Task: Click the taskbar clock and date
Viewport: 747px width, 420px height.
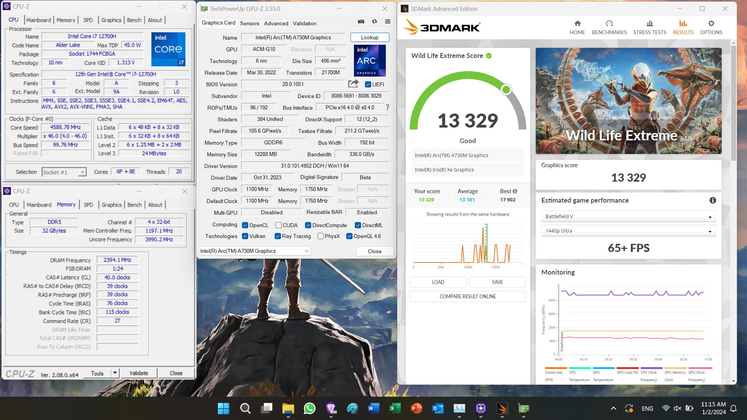Action: [x=713, y=408]
